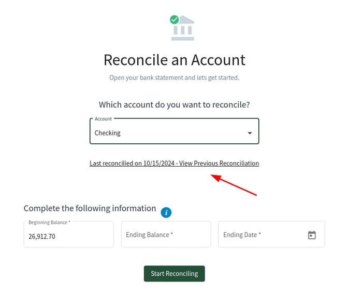Click the small Account field label
The image size is (347, 296).
103,119
